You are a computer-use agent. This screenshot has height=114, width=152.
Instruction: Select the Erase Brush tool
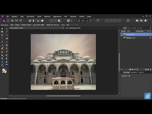[x=2, y=48]
